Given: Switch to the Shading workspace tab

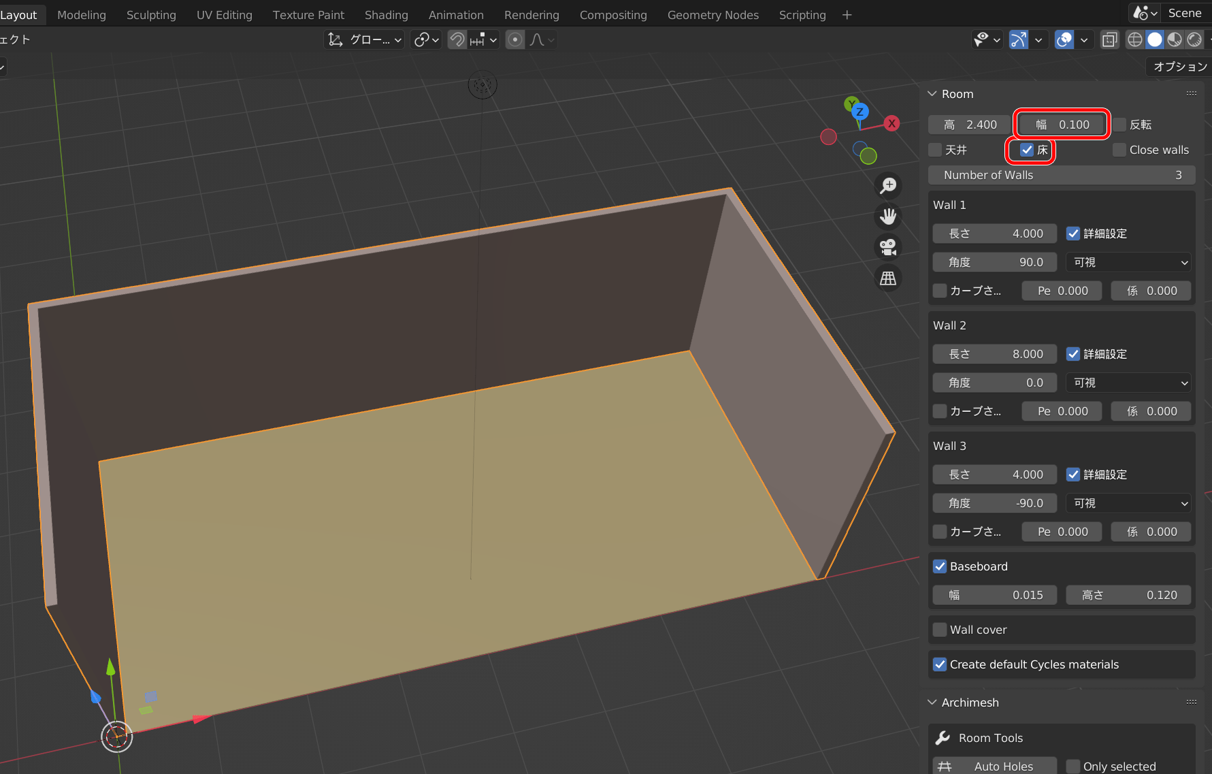Looking at the screenshot, I should click(x=386, y=15).
